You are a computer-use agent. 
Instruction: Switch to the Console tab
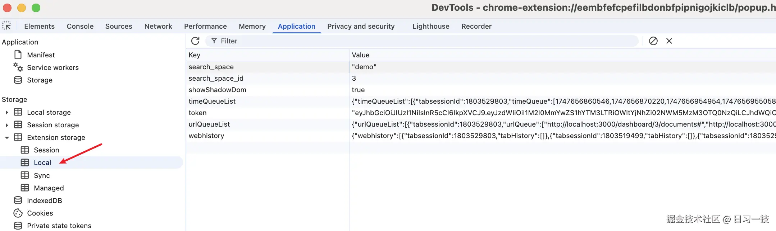coord(80,26)
